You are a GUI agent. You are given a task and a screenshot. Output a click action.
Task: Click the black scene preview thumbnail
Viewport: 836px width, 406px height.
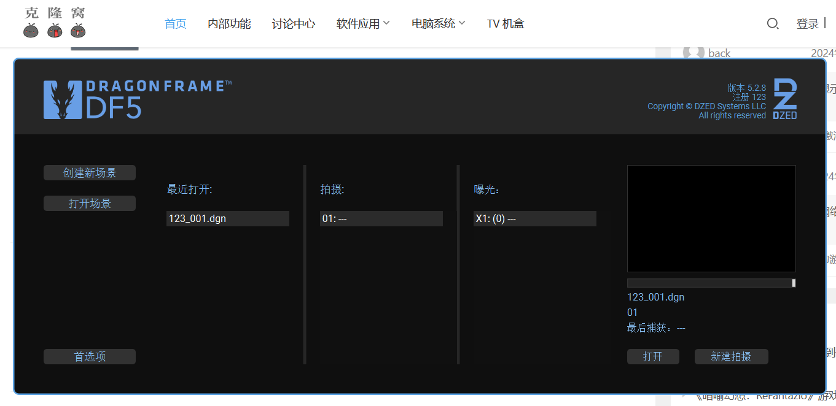[711, 218]
